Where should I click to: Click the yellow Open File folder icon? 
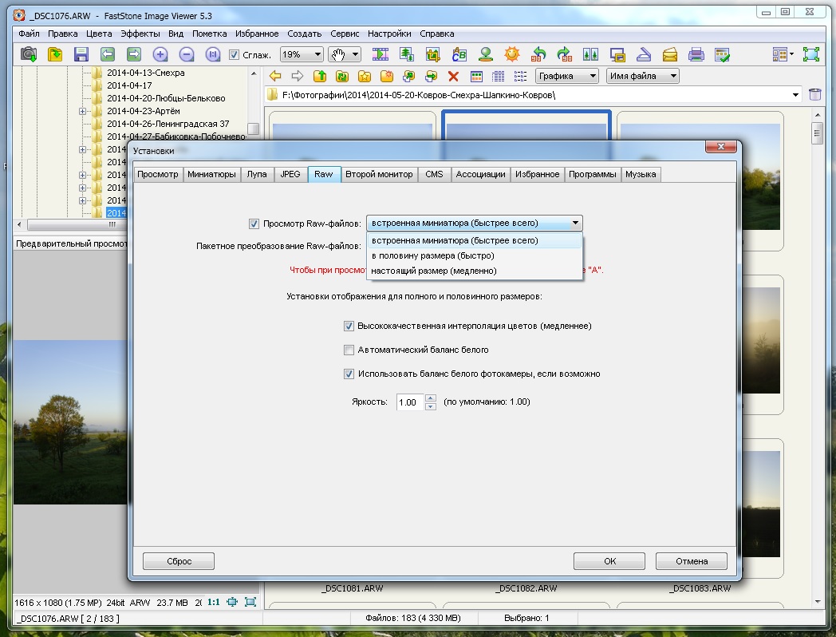(55, 54)
